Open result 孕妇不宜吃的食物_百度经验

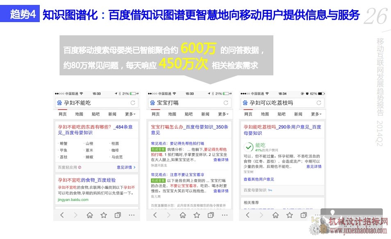coord(87,180)
